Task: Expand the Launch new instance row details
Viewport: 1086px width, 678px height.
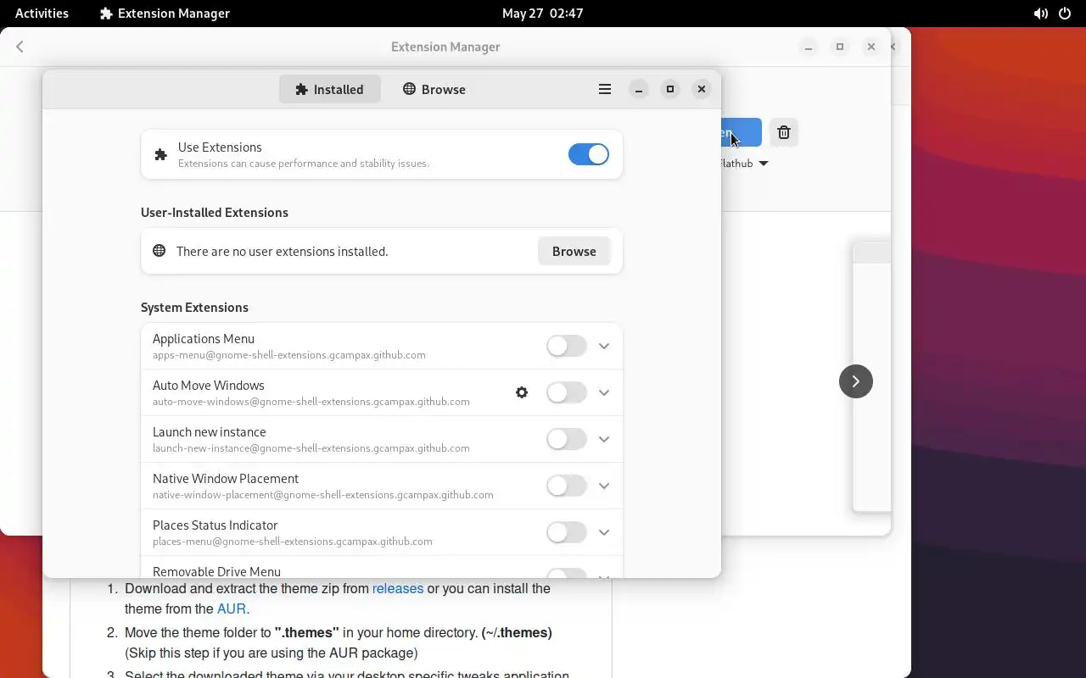Action: [604, 439]
